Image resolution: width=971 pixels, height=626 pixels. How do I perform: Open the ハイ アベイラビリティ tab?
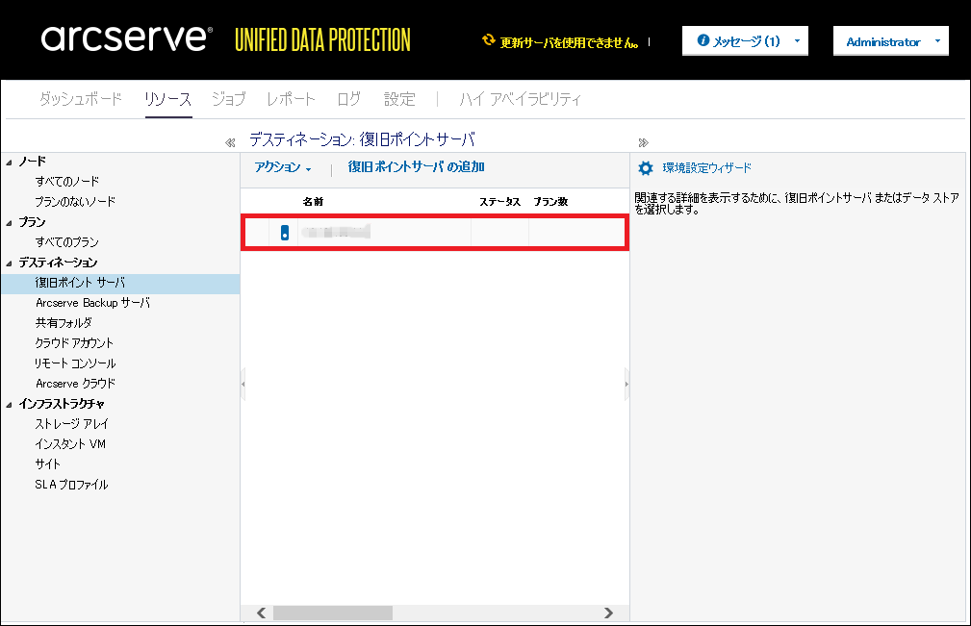[x=521, y=99]
